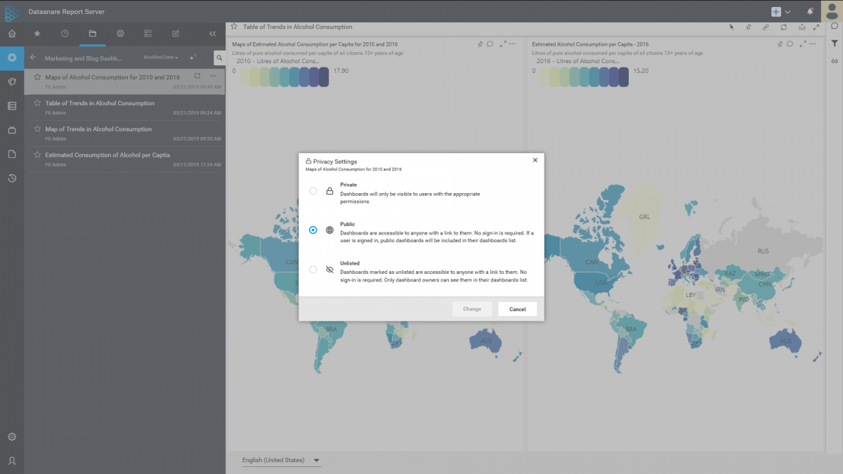Pin the 2010 and 2016 maps widget
843x474 pixels.
click(481, 44)
